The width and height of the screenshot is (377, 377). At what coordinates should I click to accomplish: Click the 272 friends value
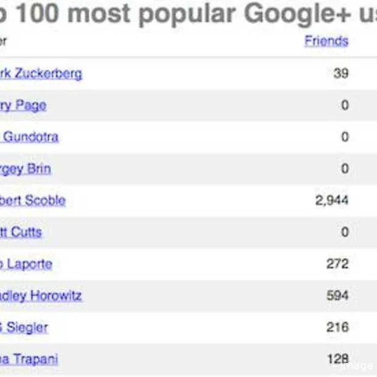pyautogui.click(x=337, y=264)
